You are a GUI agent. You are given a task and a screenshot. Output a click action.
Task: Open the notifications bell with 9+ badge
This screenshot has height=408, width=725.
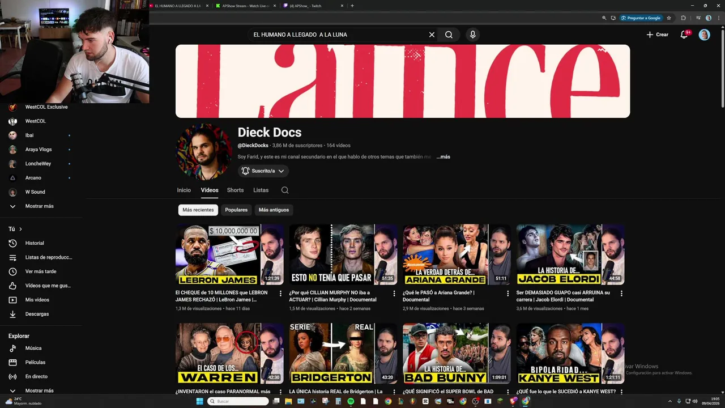[x=686, y=35]
